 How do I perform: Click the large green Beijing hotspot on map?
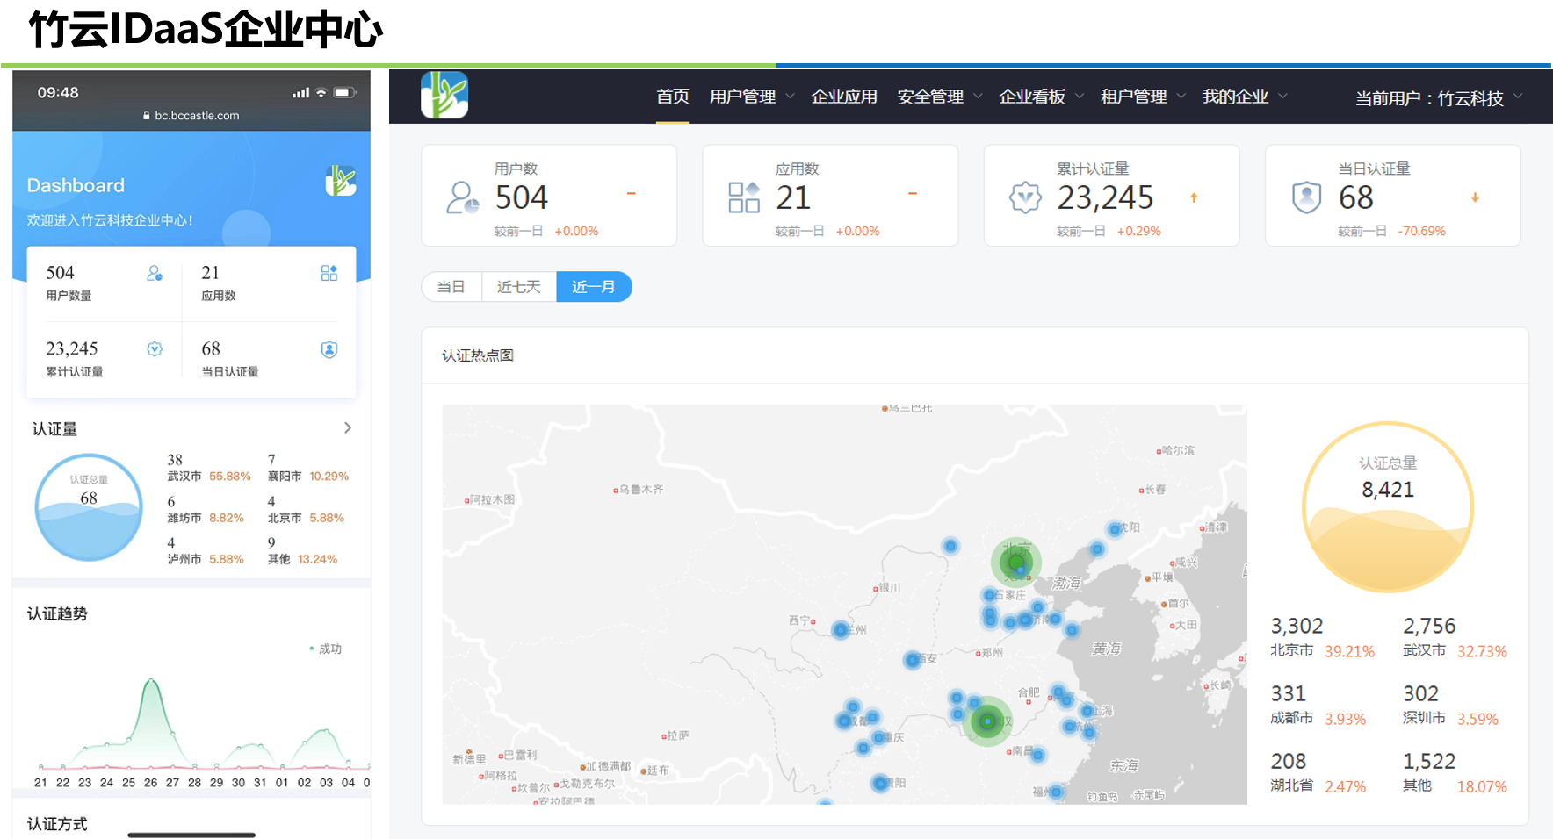click(x=1016, y=563)
